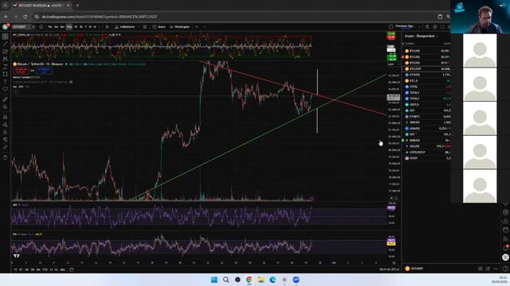Select the crosshair cursor tool

tap(6, 37)
